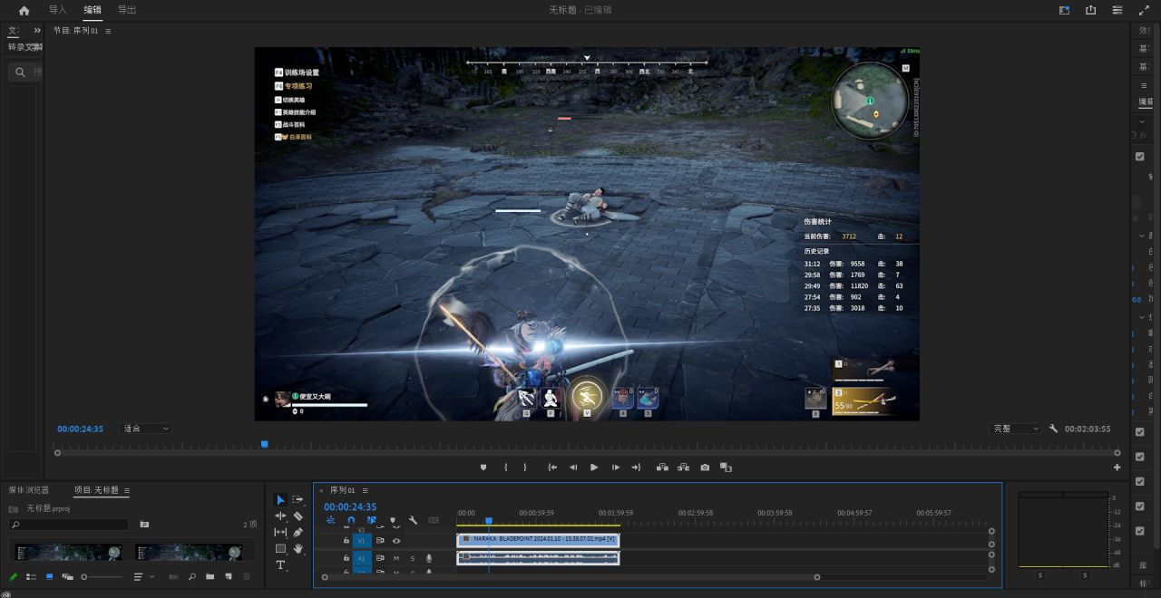Select the Razor tool in the tools panel
The image size is (1161, 598).
point(298,516)
